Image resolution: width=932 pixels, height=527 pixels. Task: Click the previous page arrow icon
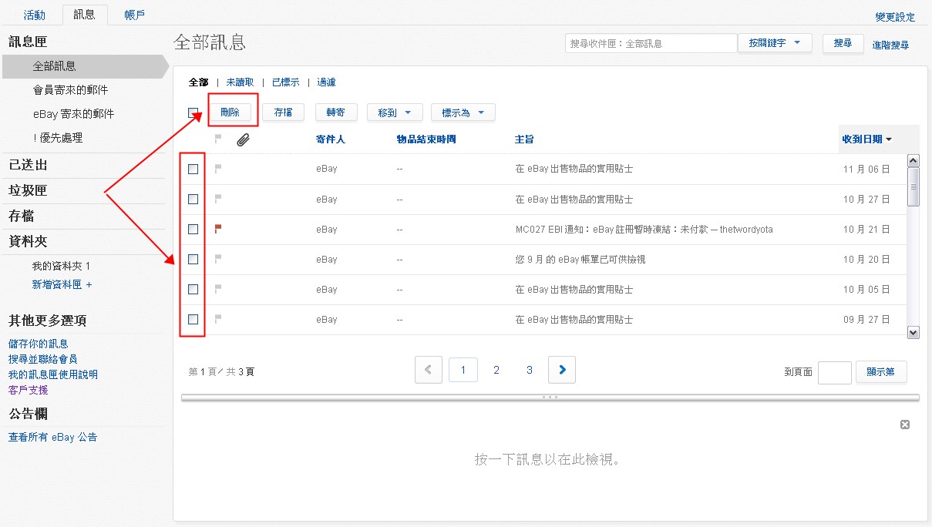pyautogui.click(x=429, y=369)
